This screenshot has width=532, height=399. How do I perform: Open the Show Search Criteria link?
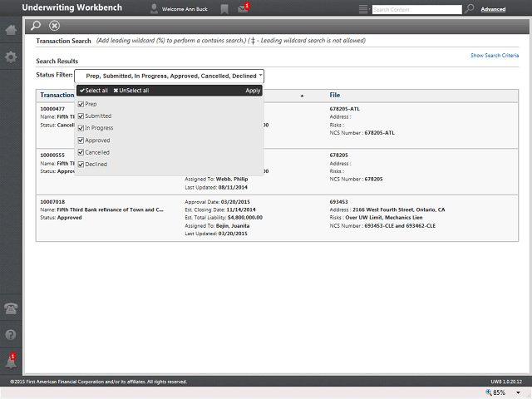(x=495, y=56)
